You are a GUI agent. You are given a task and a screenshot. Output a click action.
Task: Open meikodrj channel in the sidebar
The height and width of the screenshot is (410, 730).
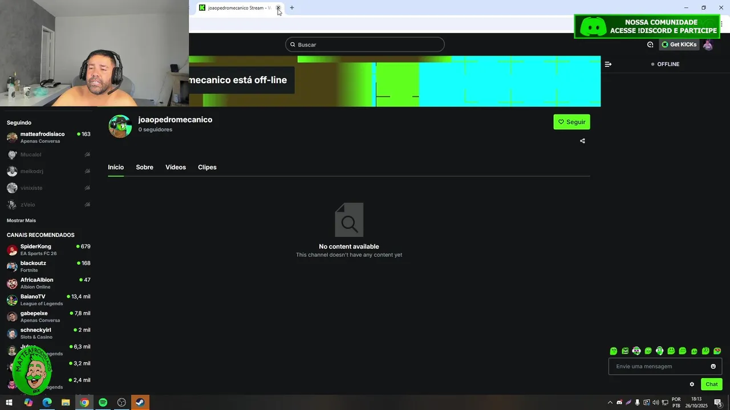tap(48, 171)
